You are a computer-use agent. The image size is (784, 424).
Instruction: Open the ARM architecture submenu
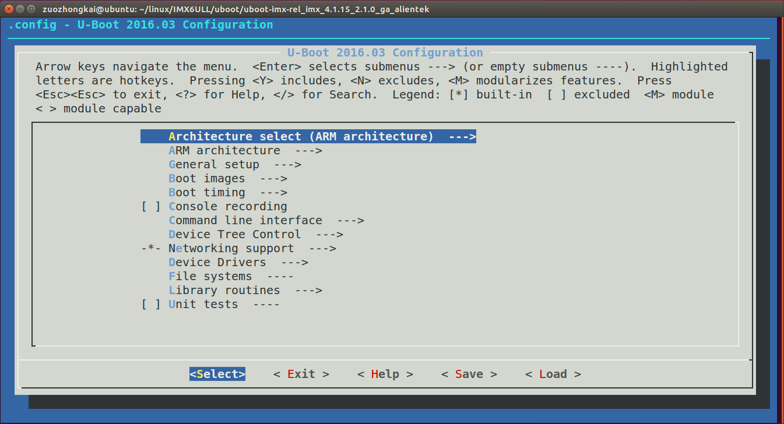245,150
